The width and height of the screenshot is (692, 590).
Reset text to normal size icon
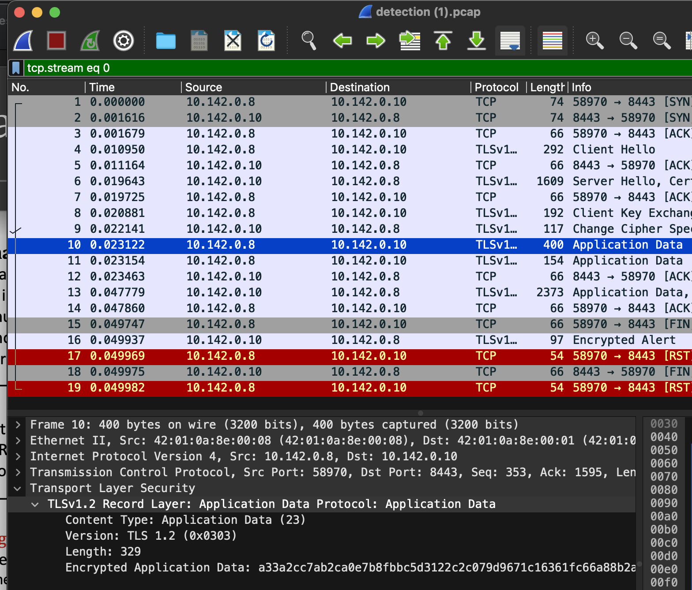point(662,41)
